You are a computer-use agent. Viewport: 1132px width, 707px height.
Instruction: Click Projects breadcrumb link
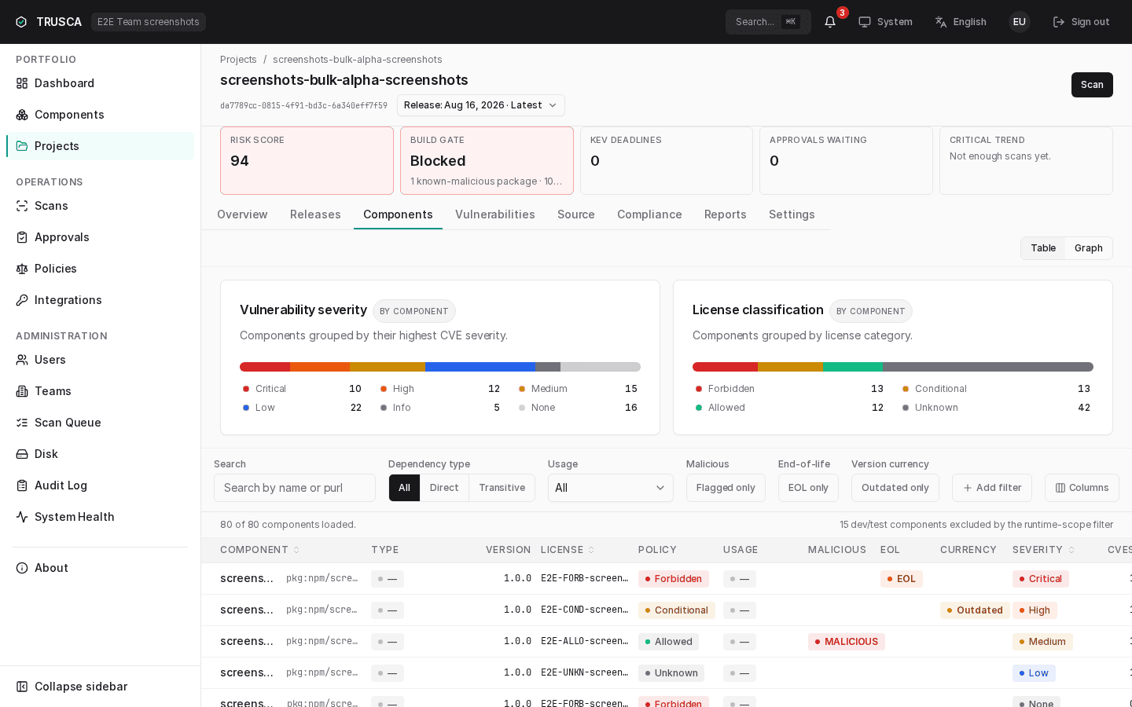tap(238, 60)
